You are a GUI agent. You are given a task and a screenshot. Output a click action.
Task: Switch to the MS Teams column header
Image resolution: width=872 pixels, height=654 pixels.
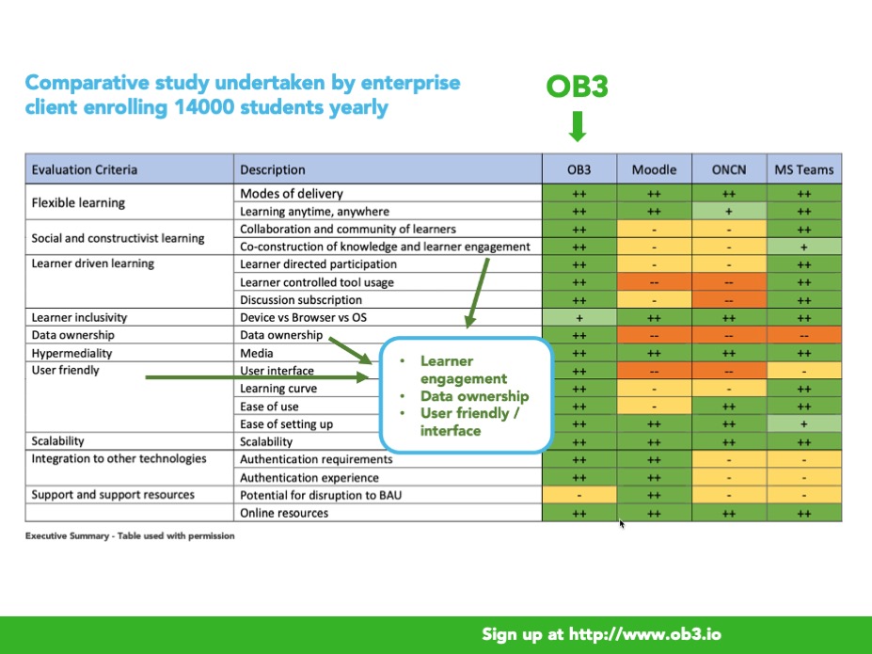pyautogui.click(x=803, y=169)
